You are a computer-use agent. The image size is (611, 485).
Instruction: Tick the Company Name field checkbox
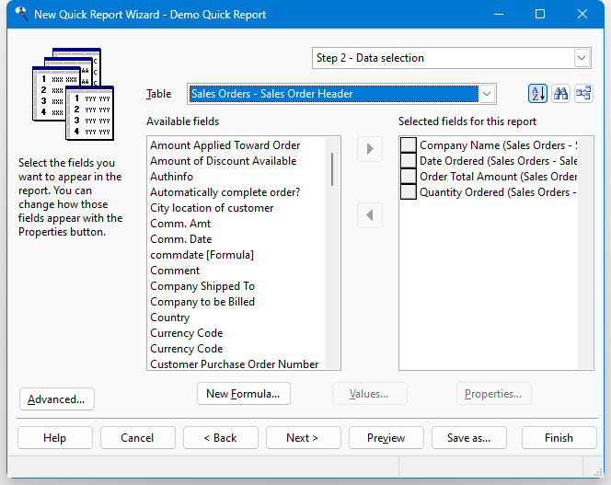click(x=409, y=145)
